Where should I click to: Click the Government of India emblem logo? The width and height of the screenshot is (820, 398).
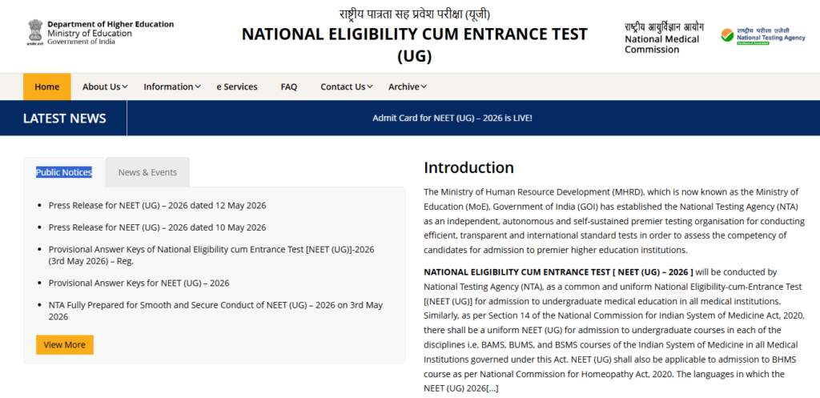35,32
